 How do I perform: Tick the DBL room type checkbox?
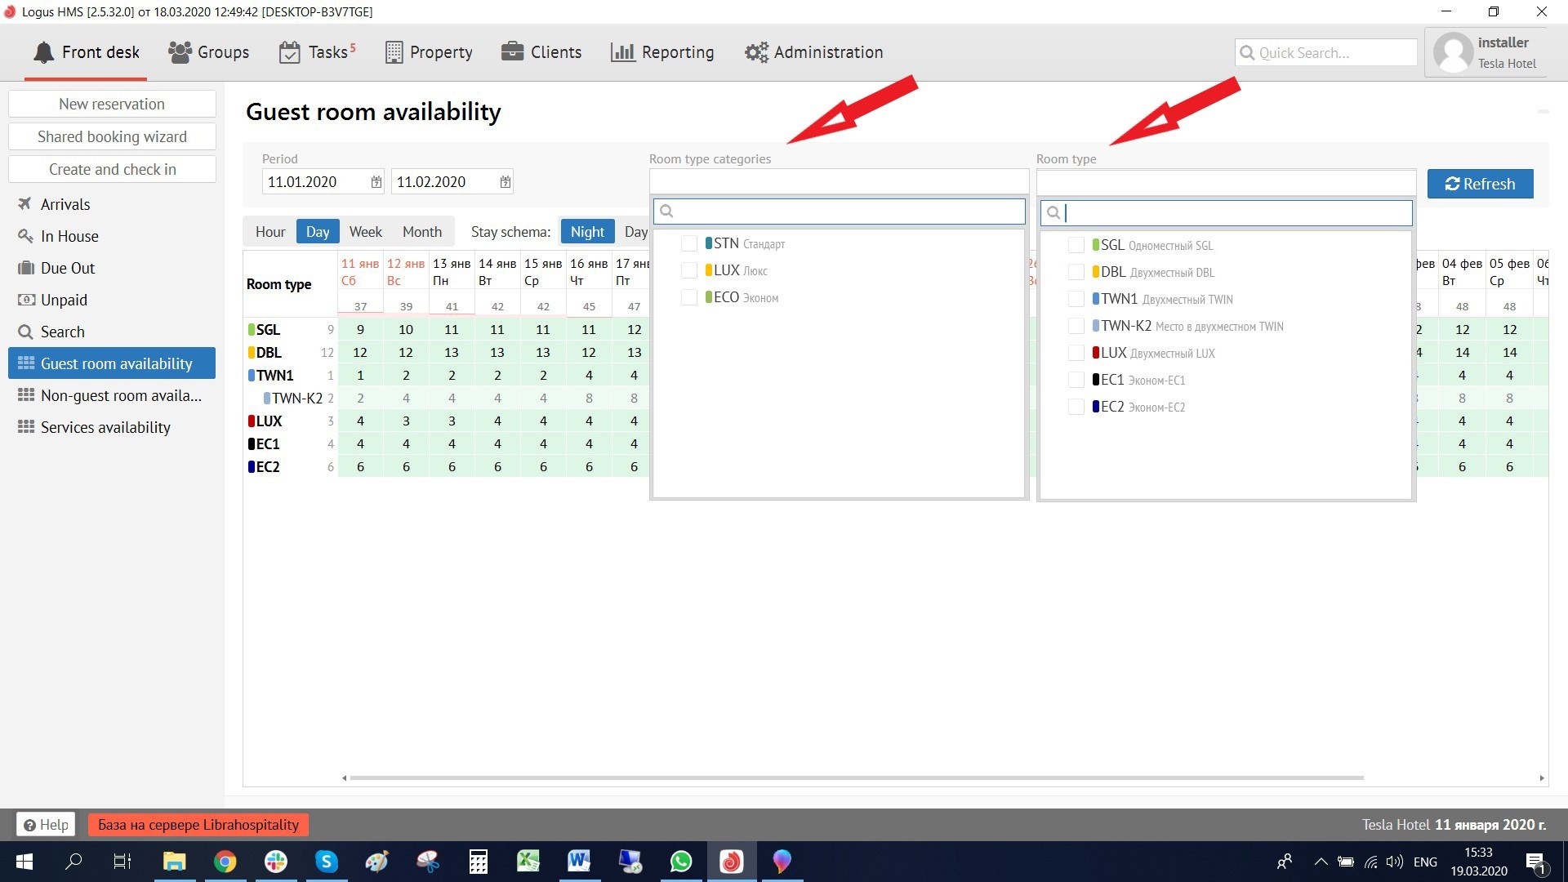pos(1076,272)
